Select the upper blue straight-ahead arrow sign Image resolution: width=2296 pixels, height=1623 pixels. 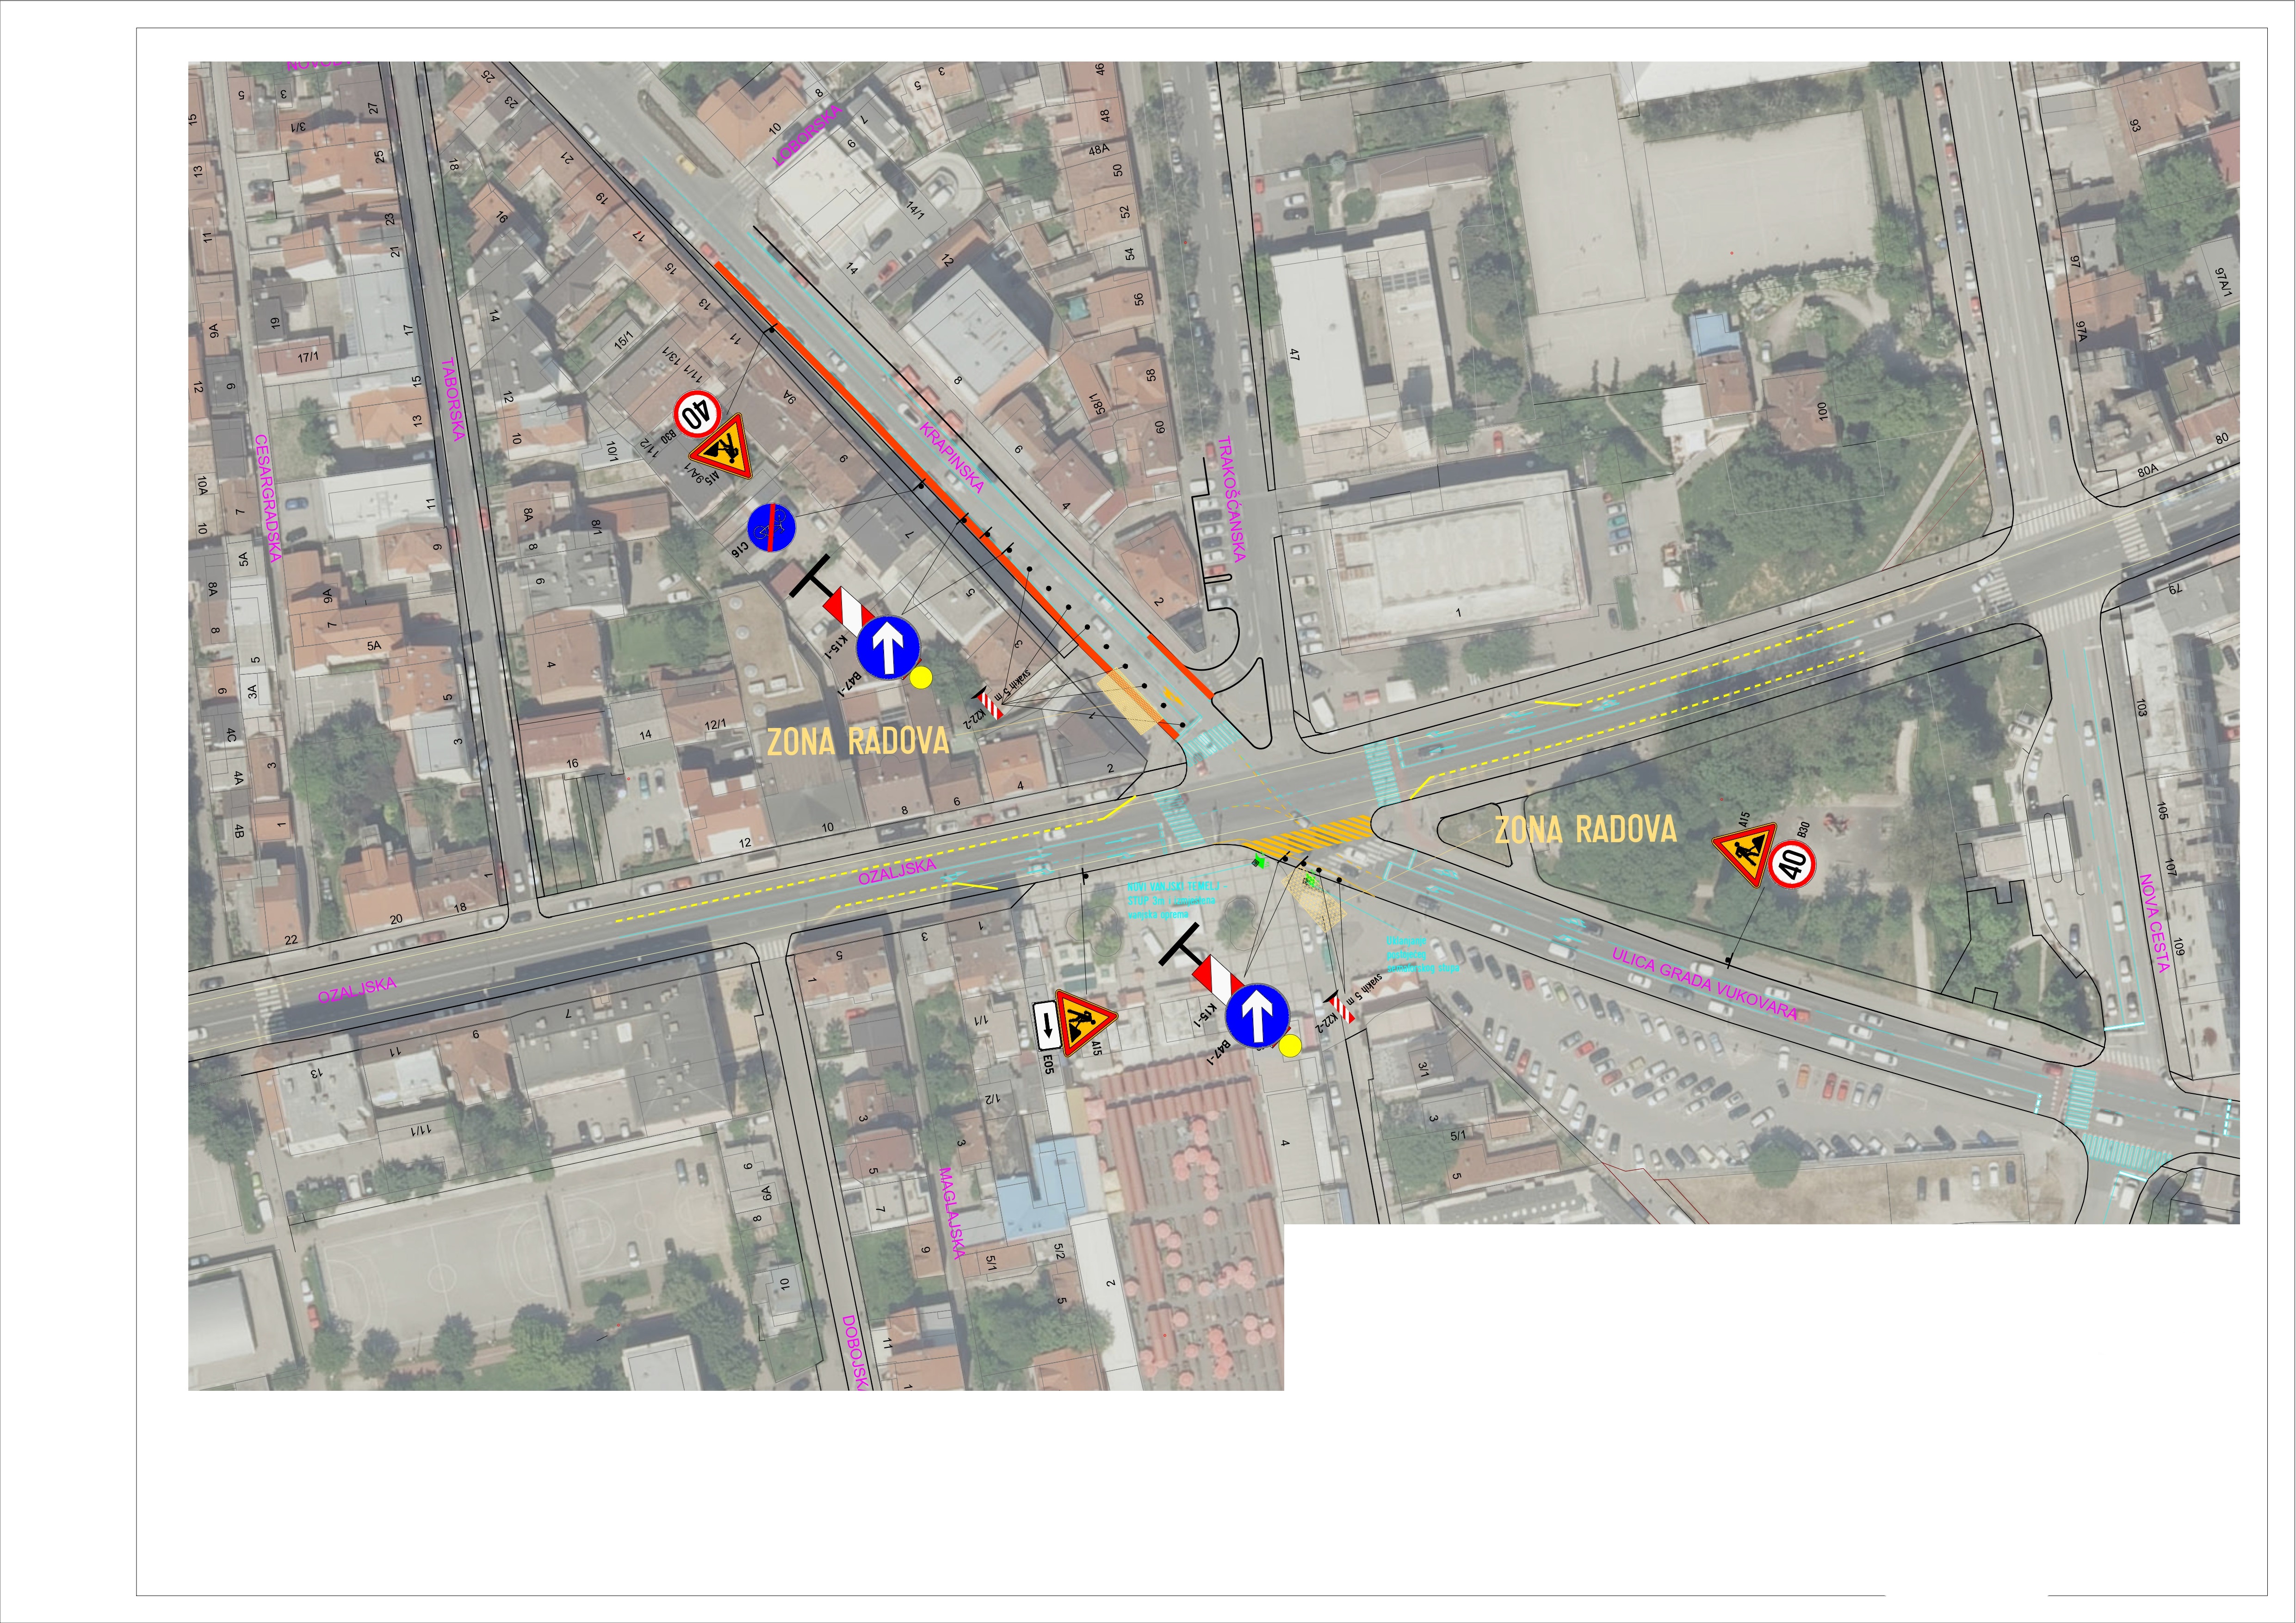(887, 648)
